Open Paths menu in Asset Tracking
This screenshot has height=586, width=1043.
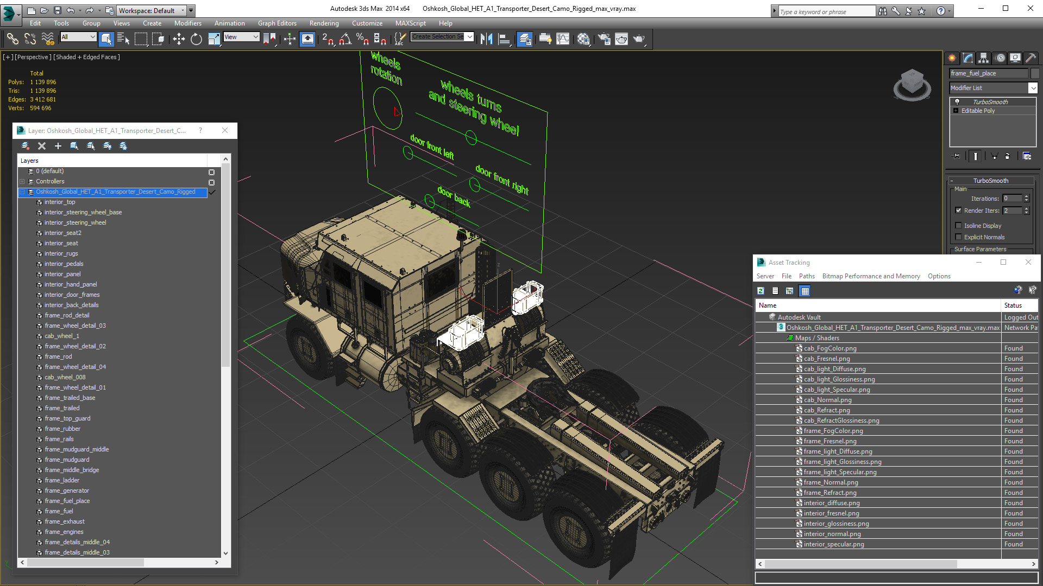[807, 276]
